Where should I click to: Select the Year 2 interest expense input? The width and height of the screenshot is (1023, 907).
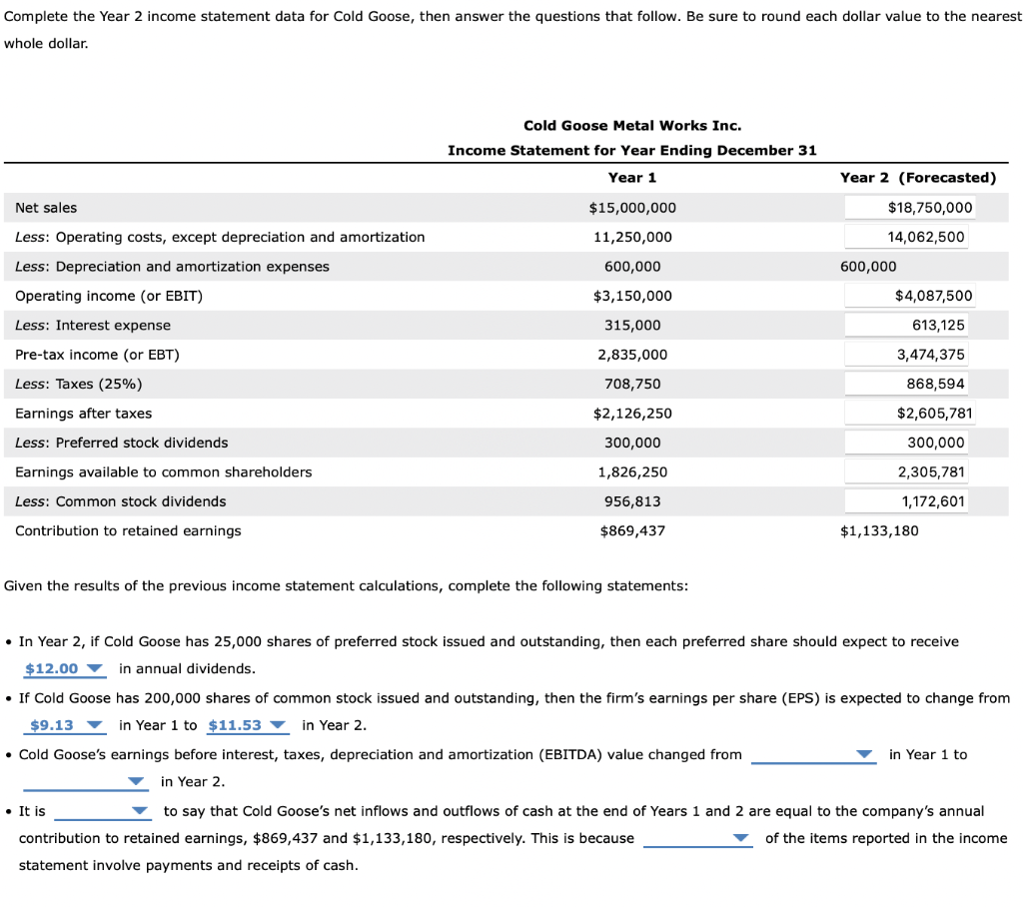click(x=910, y=324)
